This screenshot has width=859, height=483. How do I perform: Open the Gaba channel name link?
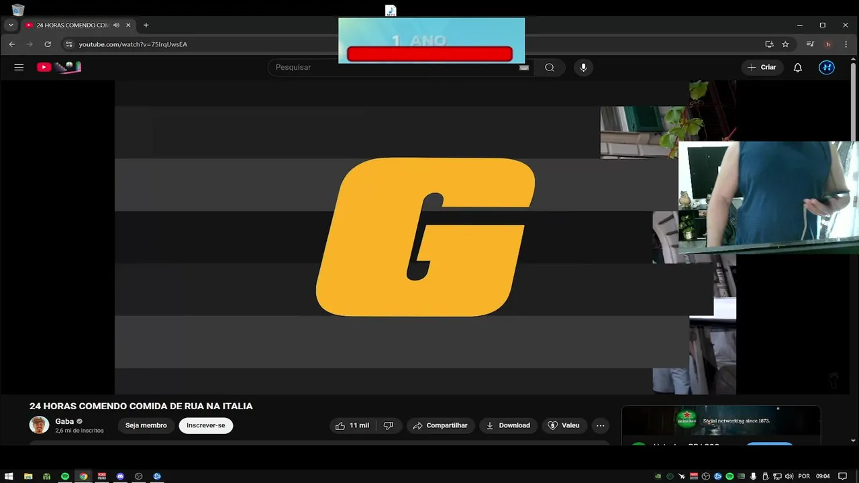(64, 421)
